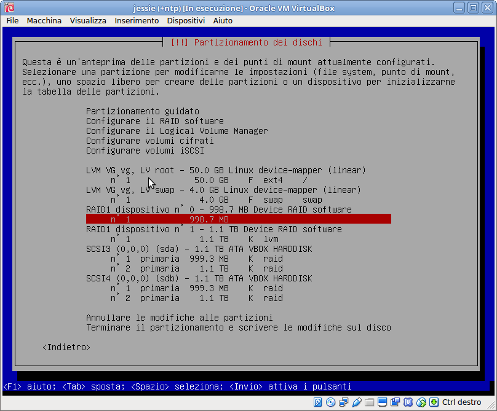Click the VirtualBox window title icon
Image resolution: width=497 pixels, height=411 pixels.
pos(9,7)
